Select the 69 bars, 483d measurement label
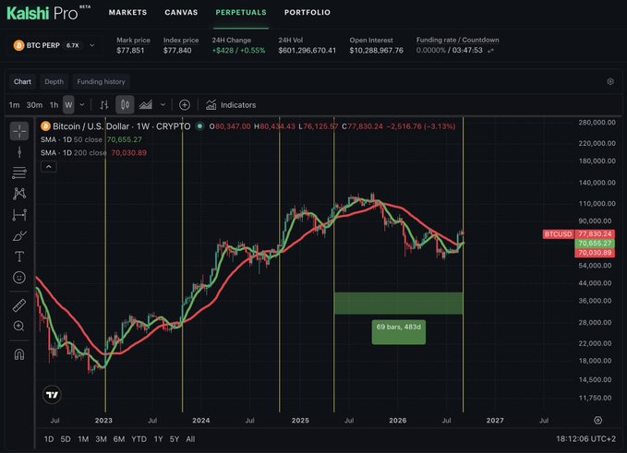 click(x=399, y=332)
